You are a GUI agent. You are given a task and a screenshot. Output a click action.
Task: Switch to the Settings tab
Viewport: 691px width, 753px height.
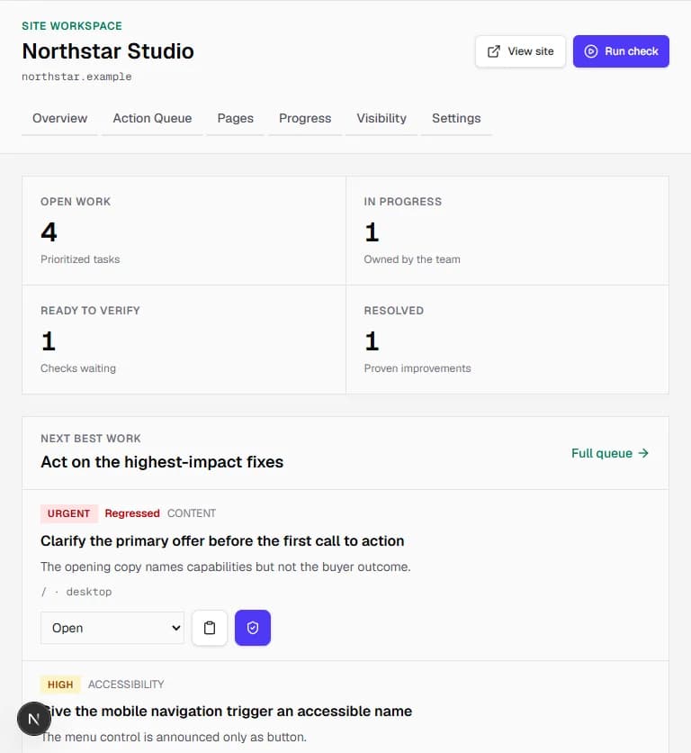click(x=456, y=119)
